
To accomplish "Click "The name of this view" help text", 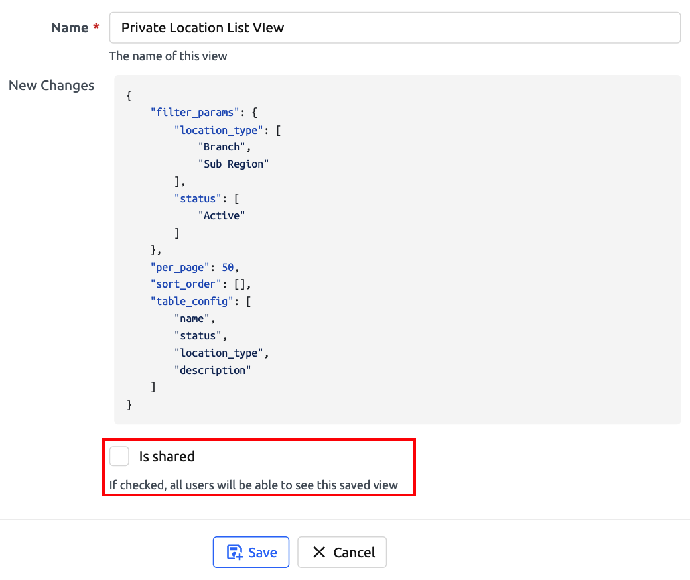I will (x=168, y=56).
